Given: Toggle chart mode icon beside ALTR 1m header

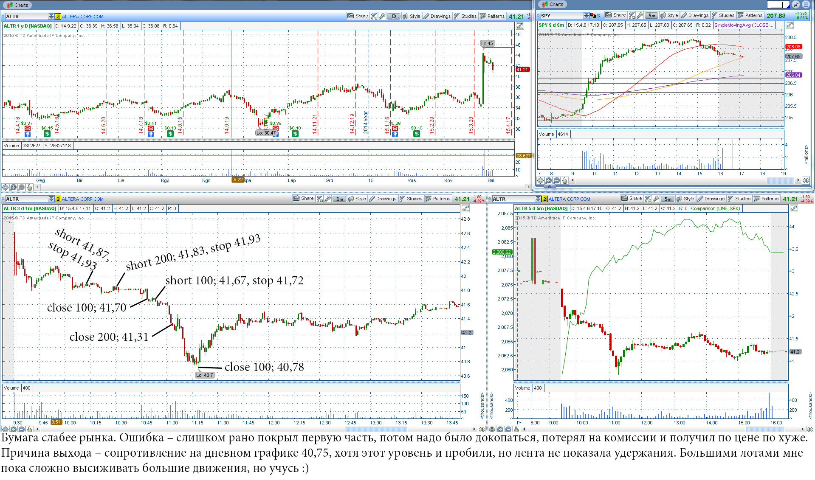Looking at the screenshot, I should pyautogui.click(x=465, y=208).
